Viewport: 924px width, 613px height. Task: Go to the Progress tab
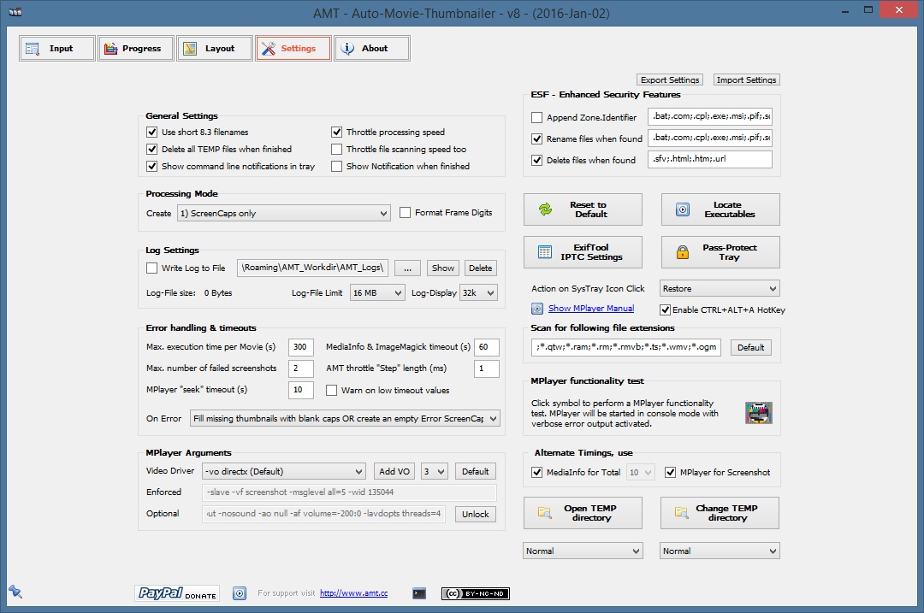click(x=135, y=49)
